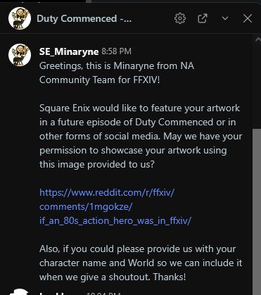Open the https://www.reddit.com/r/ffxiv/ link
Screen dimensions: 261x295
click(x=107, y=193)
